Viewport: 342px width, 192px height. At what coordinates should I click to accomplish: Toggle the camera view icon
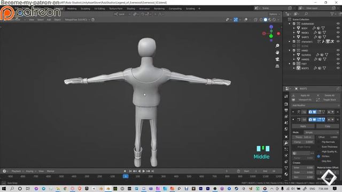[277, 59]
